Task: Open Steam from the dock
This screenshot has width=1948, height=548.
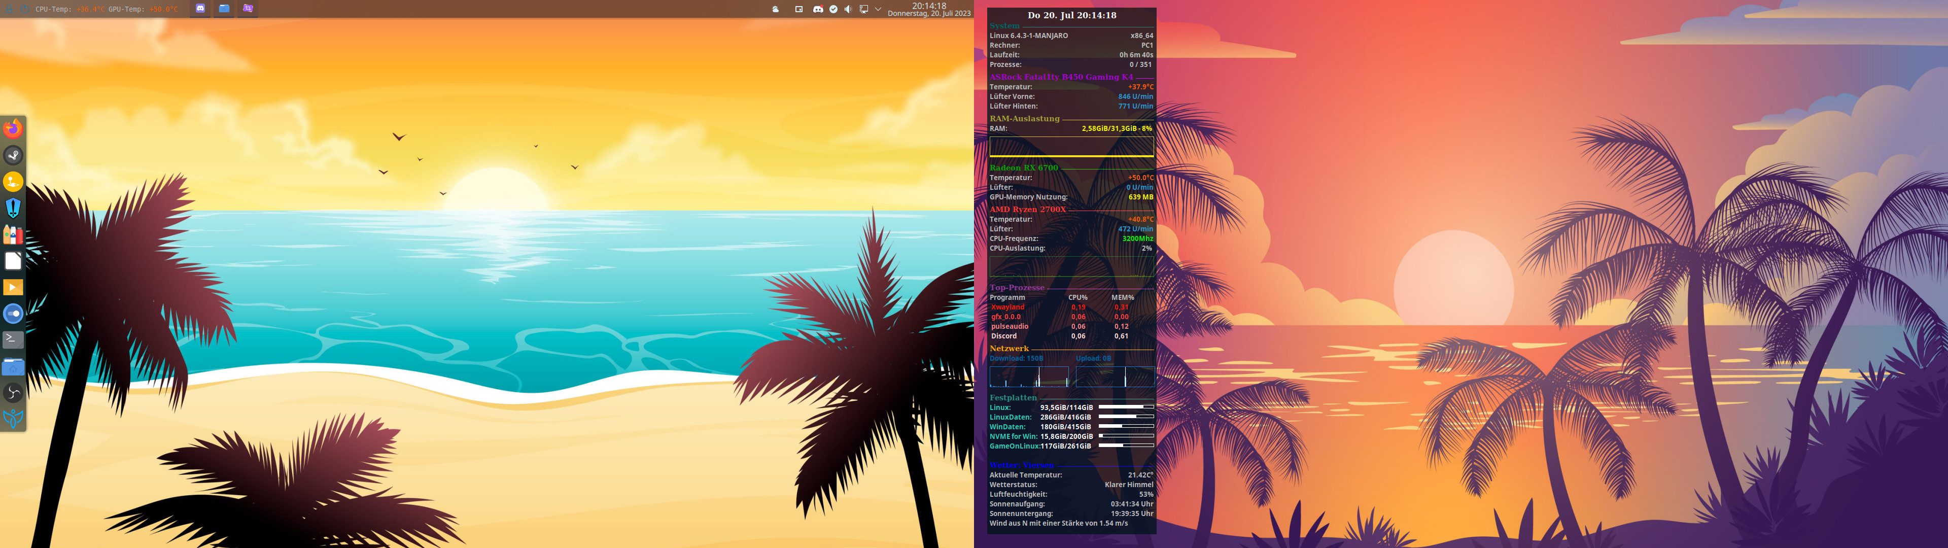Action: pyautogui.click(x=13, y=155)
